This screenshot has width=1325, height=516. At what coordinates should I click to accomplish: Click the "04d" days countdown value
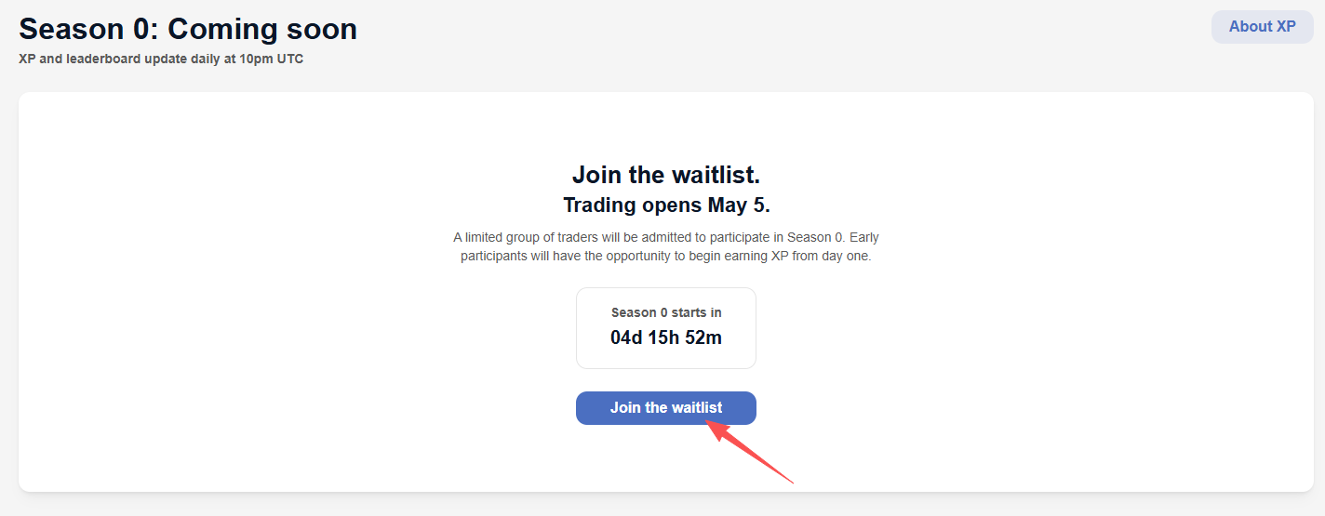coord(628,337)
